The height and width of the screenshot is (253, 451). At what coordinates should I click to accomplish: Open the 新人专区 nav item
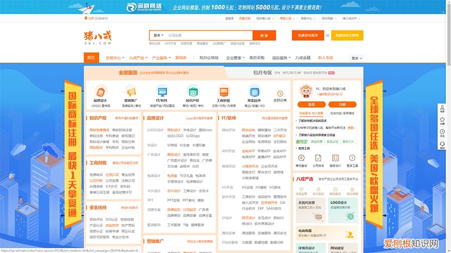325,57
